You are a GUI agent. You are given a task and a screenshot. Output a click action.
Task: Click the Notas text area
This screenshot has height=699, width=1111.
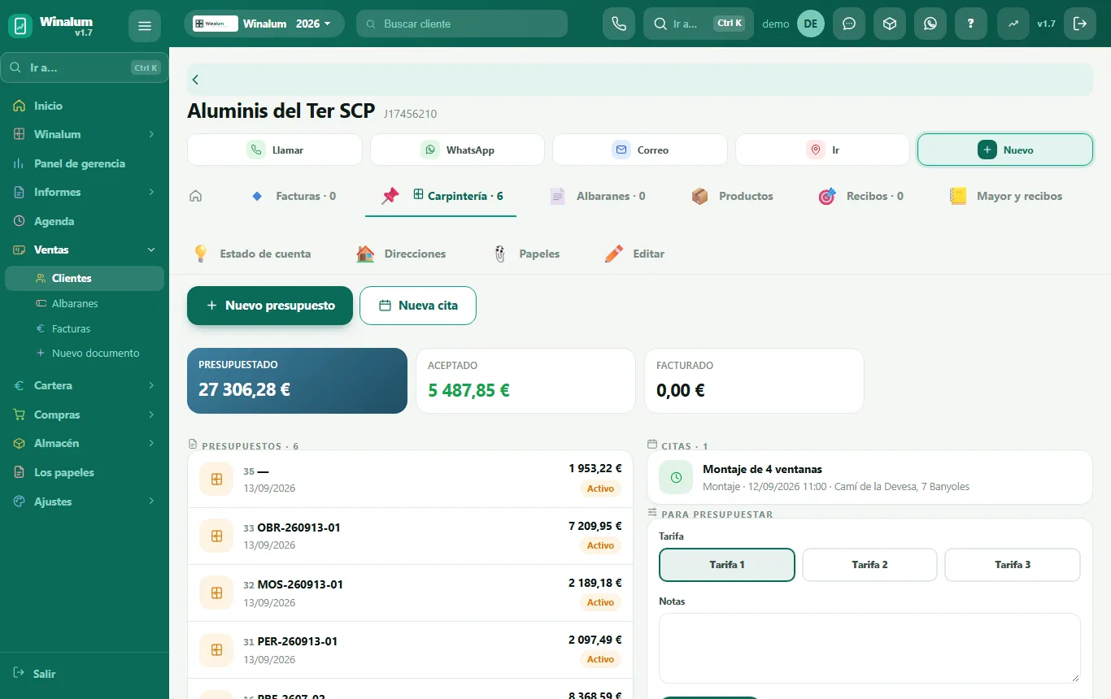869,648
